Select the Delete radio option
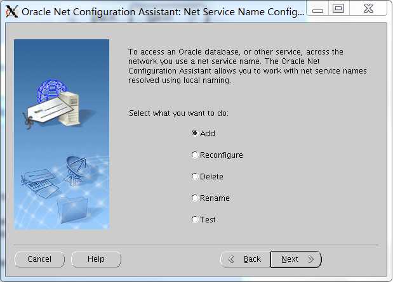The image size is (393, 282). coord(207,176)
